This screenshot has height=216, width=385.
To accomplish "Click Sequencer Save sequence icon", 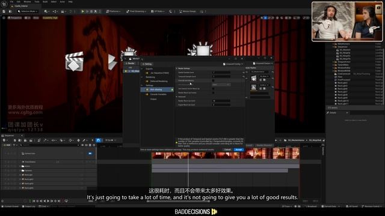I will pos(14,140).
